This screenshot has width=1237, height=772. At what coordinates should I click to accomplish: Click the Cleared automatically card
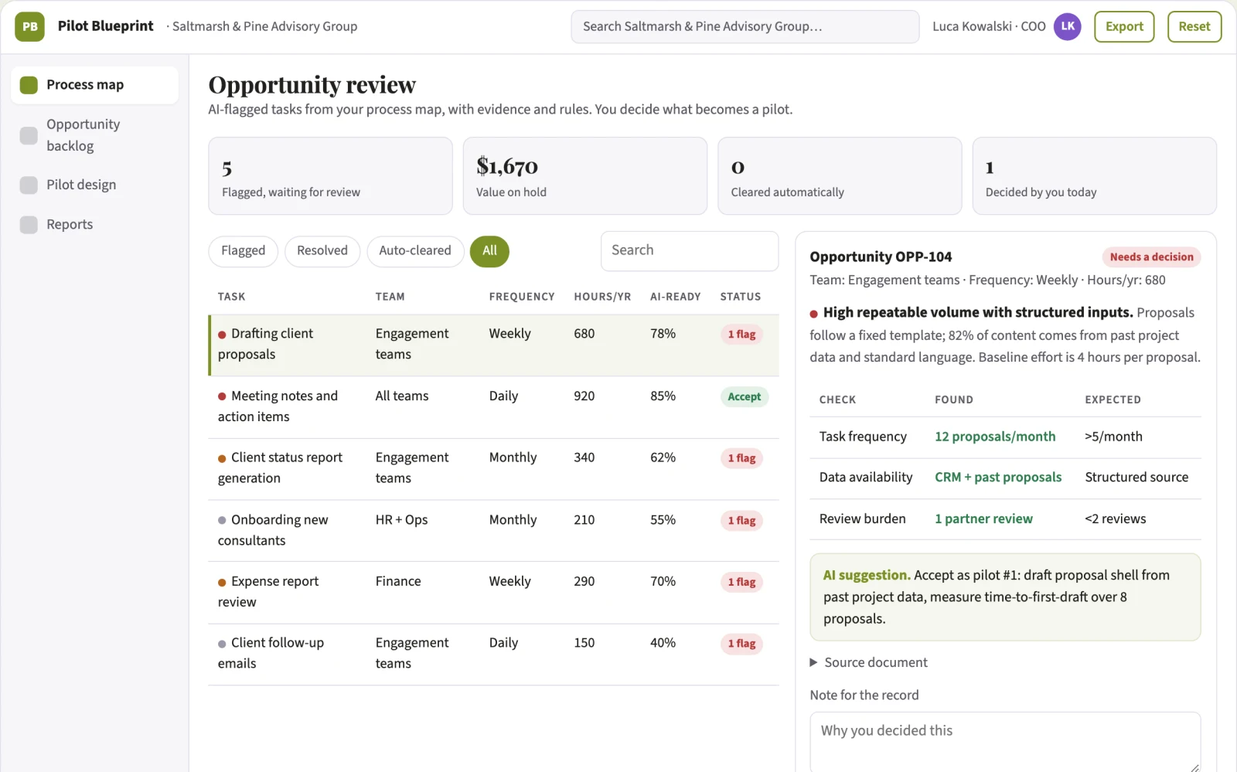coord(840,176)
